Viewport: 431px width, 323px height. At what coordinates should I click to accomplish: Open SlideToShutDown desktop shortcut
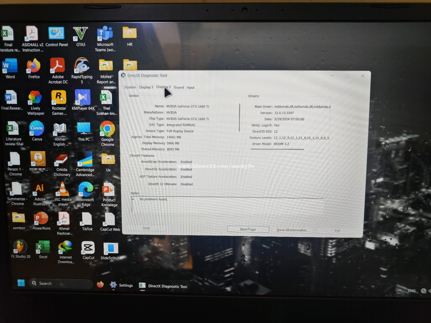(x=111, y=251)
